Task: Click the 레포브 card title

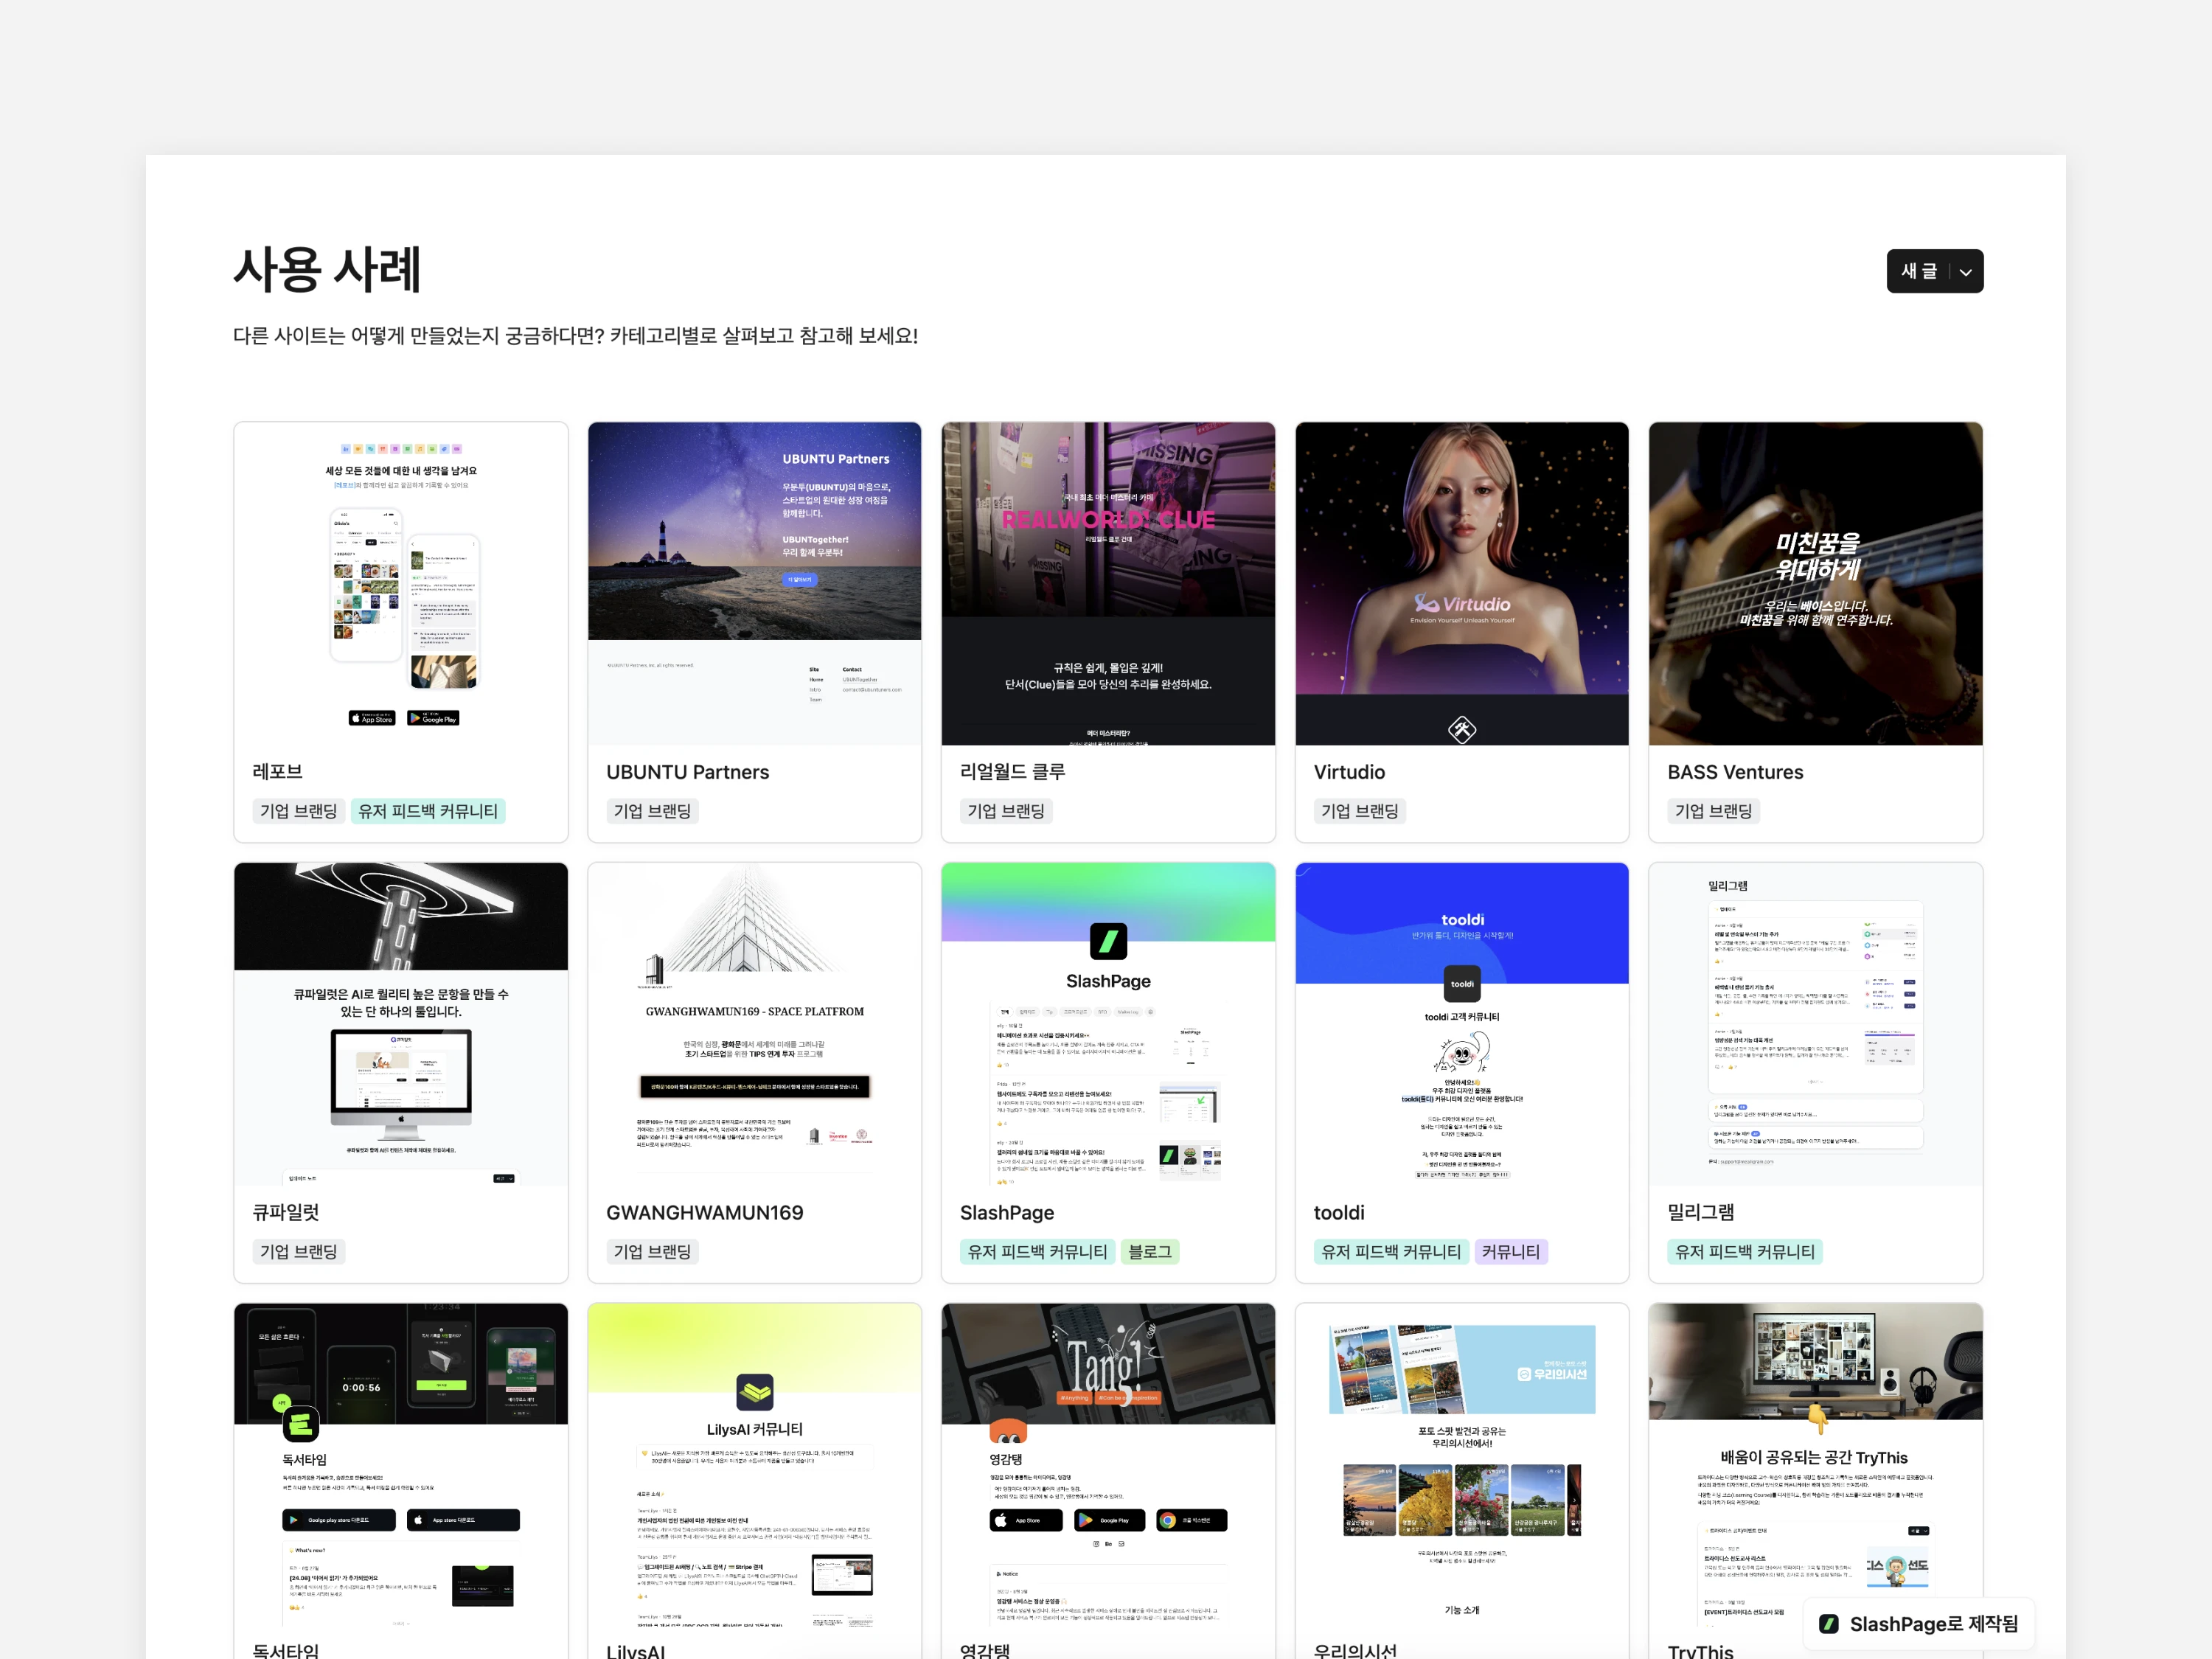Action: 277,771
